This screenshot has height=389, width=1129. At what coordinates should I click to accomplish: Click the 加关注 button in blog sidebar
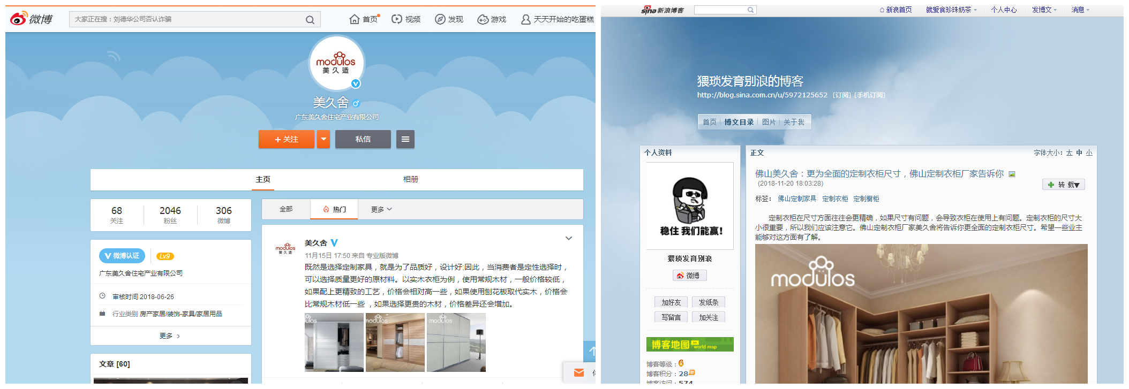pos(709,317)
